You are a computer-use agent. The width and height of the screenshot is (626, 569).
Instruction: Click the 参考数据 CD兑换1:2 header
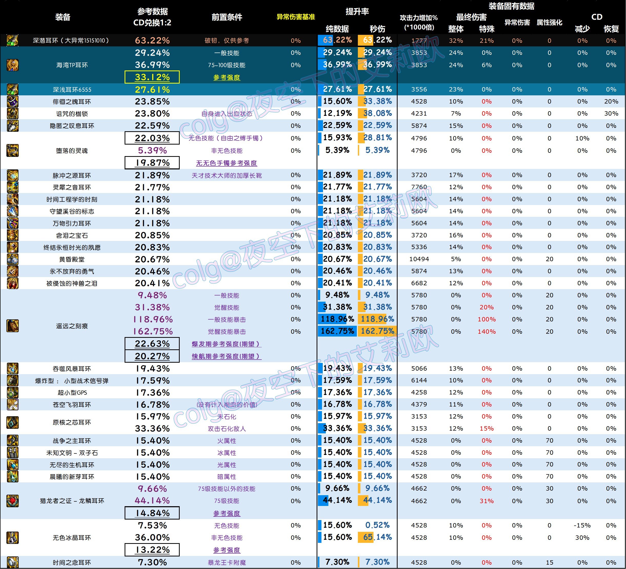152,17
